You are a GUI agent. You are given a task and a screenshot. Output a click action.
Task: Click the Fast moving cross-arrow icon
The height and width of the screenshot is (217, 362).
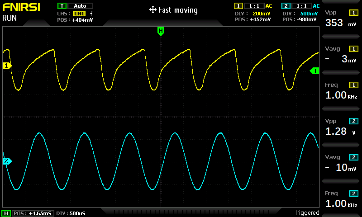pyautogui.click(x=153, y=10)
